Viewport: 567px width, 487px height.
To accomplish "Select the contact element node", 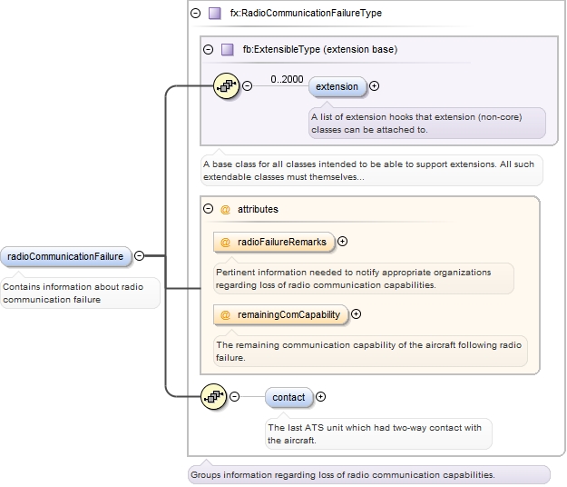I will tap(288, 397).
